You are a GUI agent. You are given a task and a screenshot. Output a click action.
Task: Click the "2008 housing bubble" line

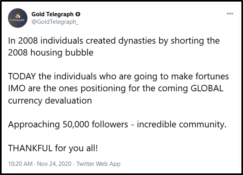51,52
